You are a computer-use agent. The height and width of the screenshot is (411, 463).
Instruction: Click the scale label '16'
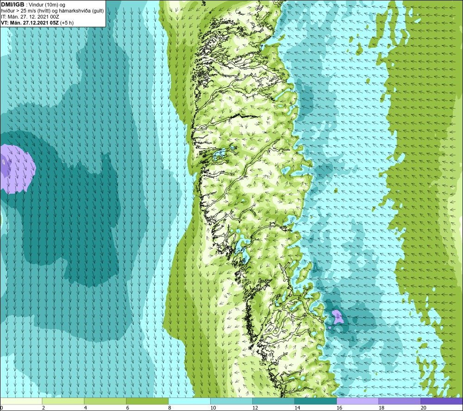tap(339, 408)
